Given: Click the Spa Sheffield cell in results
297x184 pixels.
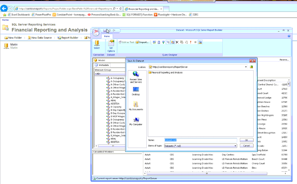Looking at the screenshot, I should tap(258, 155).
